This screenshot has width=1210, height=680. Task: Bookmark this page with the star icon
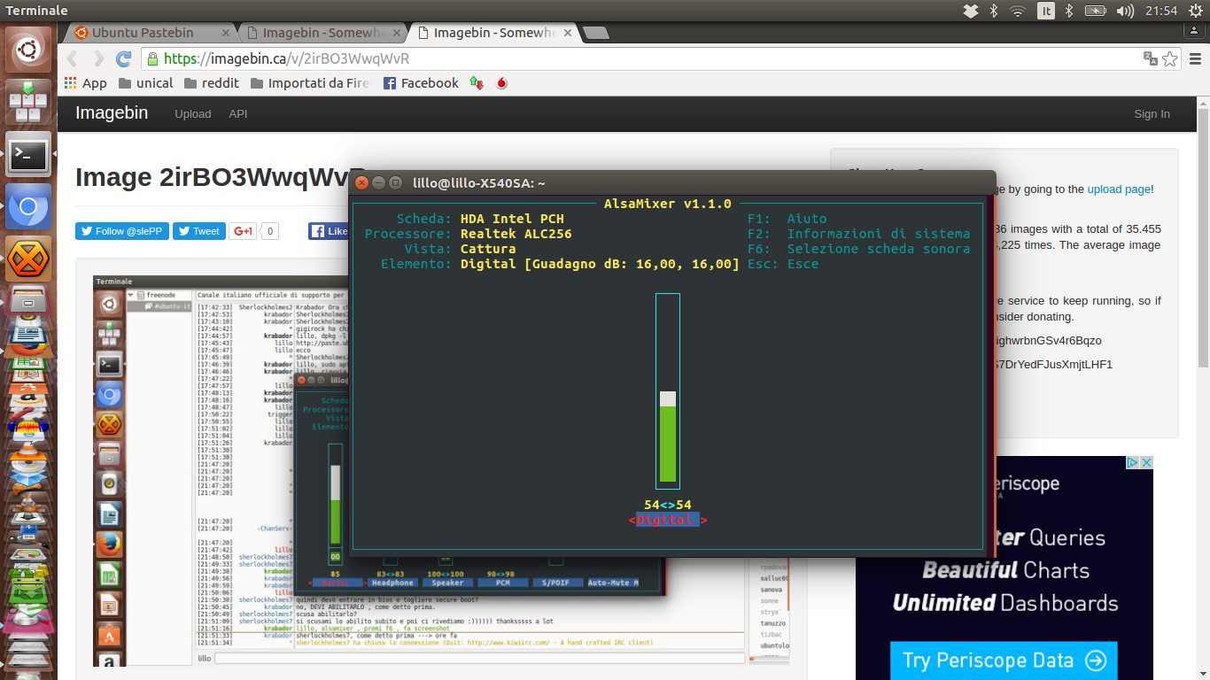[1170, 59]
